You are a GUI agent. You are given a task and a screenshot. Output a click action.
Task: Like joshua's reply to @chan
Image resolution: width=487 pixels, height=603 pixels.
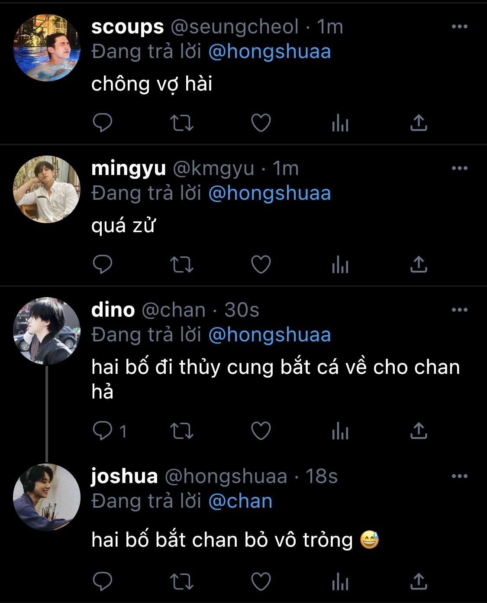tap(261, 581)
